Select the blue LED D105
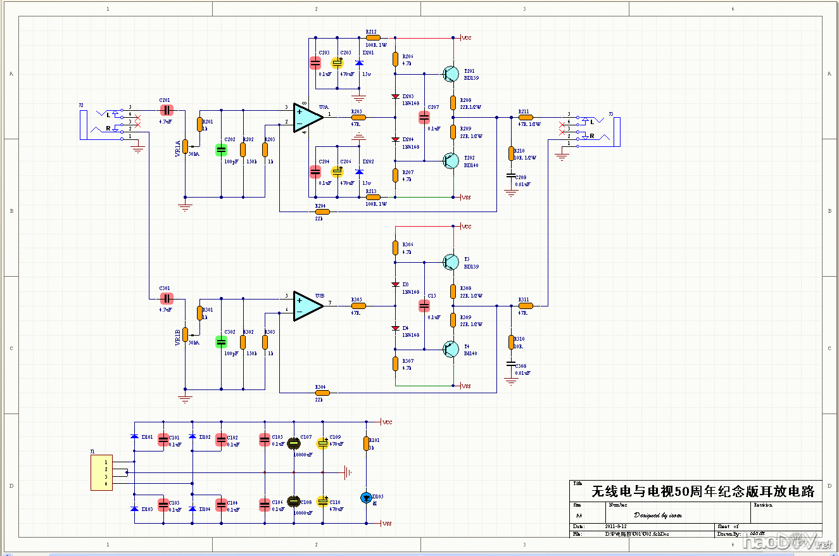The width and height of the screenshot is (839, 556). pos(366,498)
